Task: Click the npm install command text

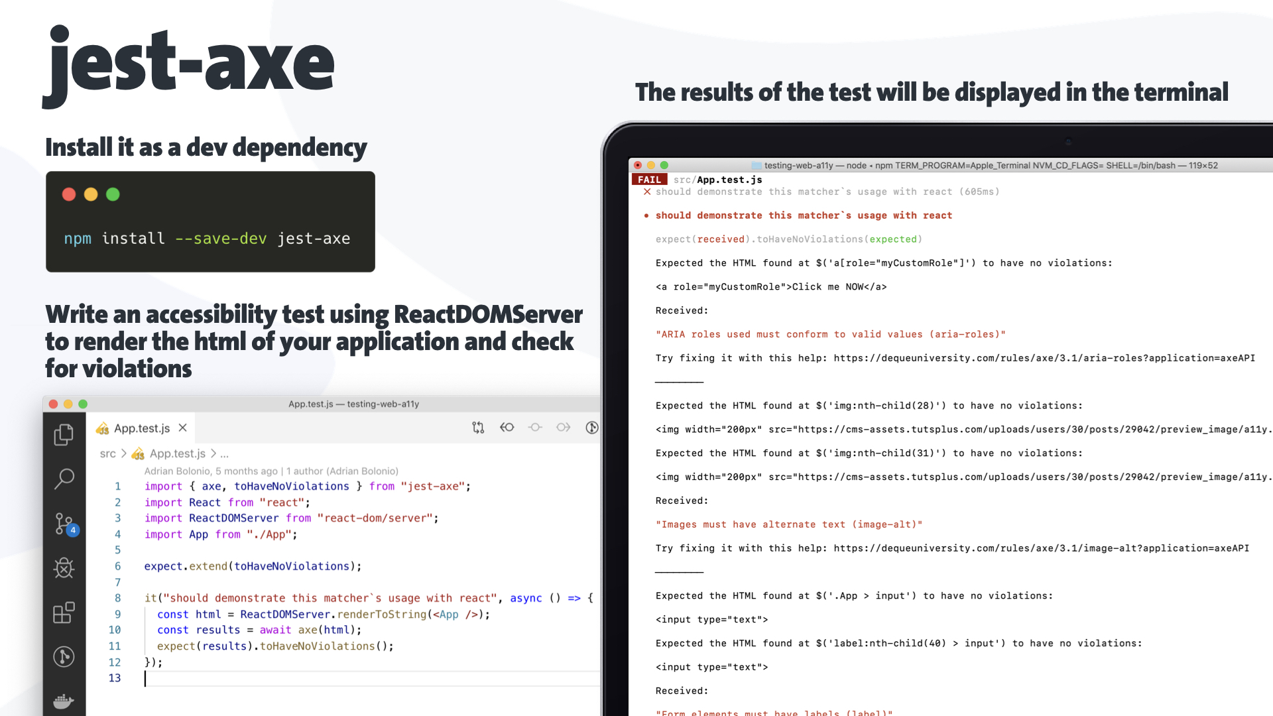Action: [207, 239]
